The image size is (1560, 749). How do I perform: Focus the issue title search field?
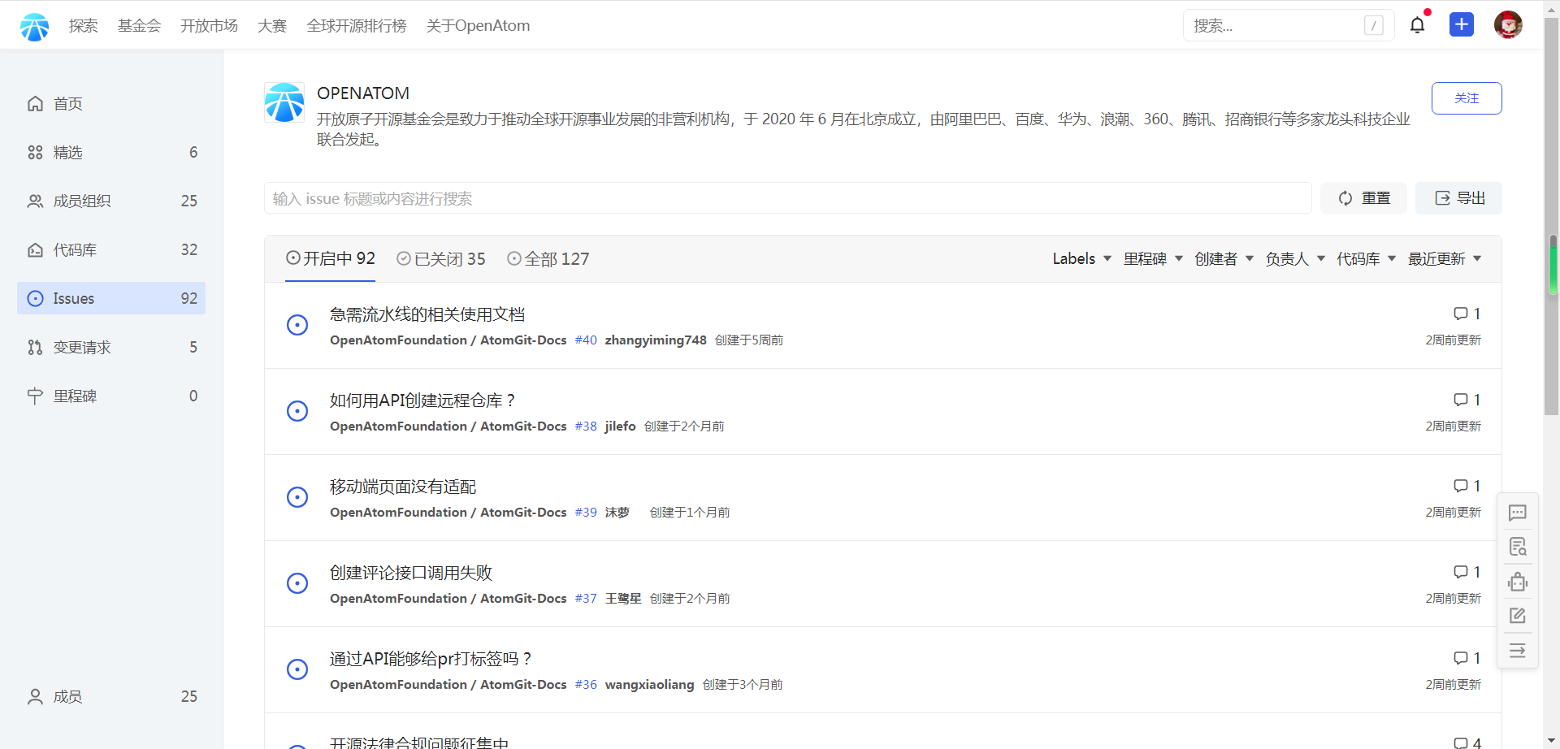(787, 198)
